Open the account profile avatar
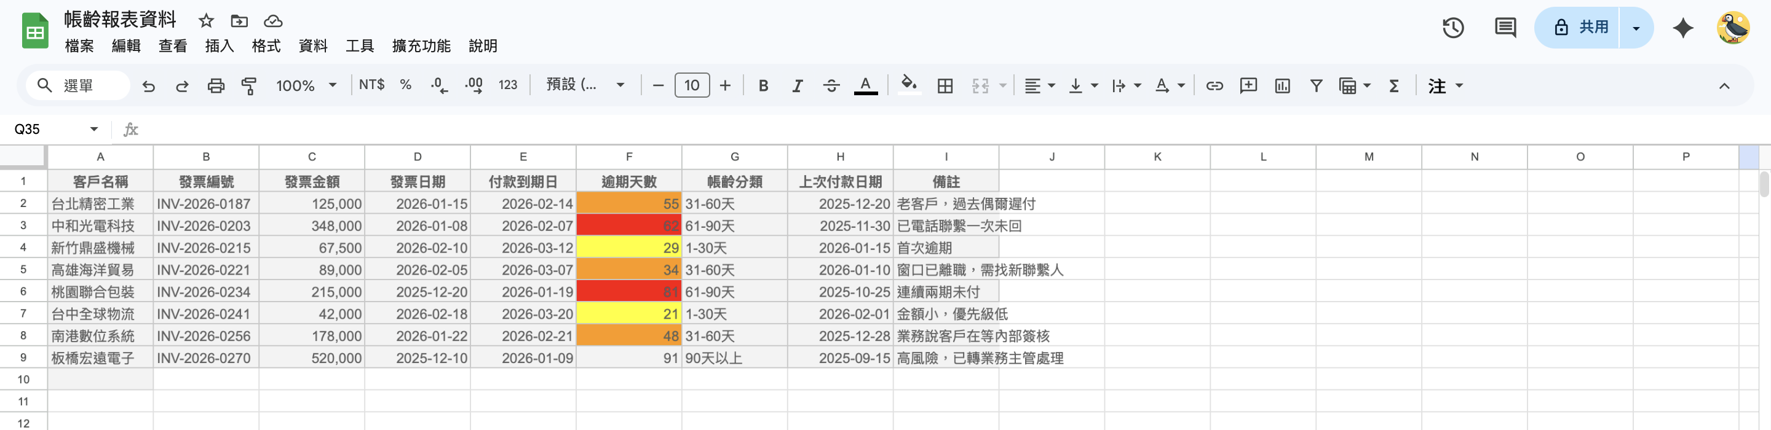 click(1733, 28)
